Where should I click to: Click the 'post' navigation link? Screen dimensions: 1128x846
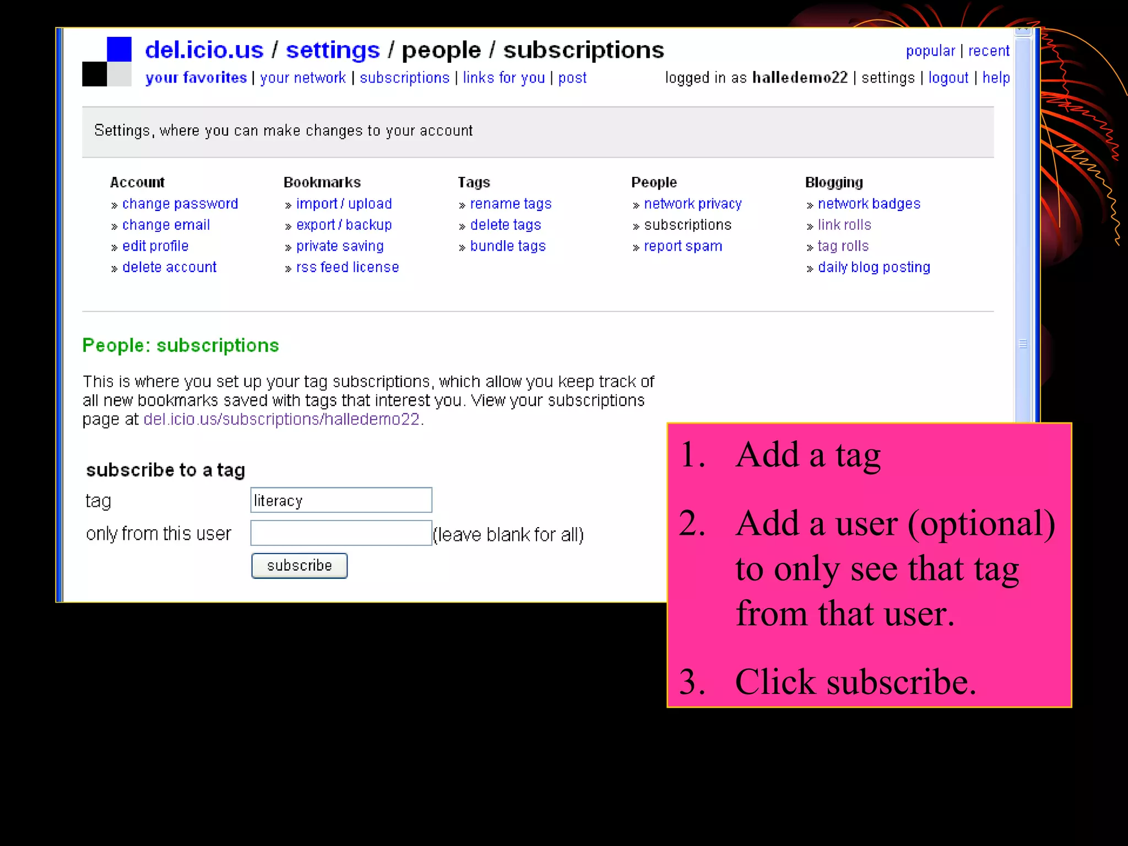[572, 78]
